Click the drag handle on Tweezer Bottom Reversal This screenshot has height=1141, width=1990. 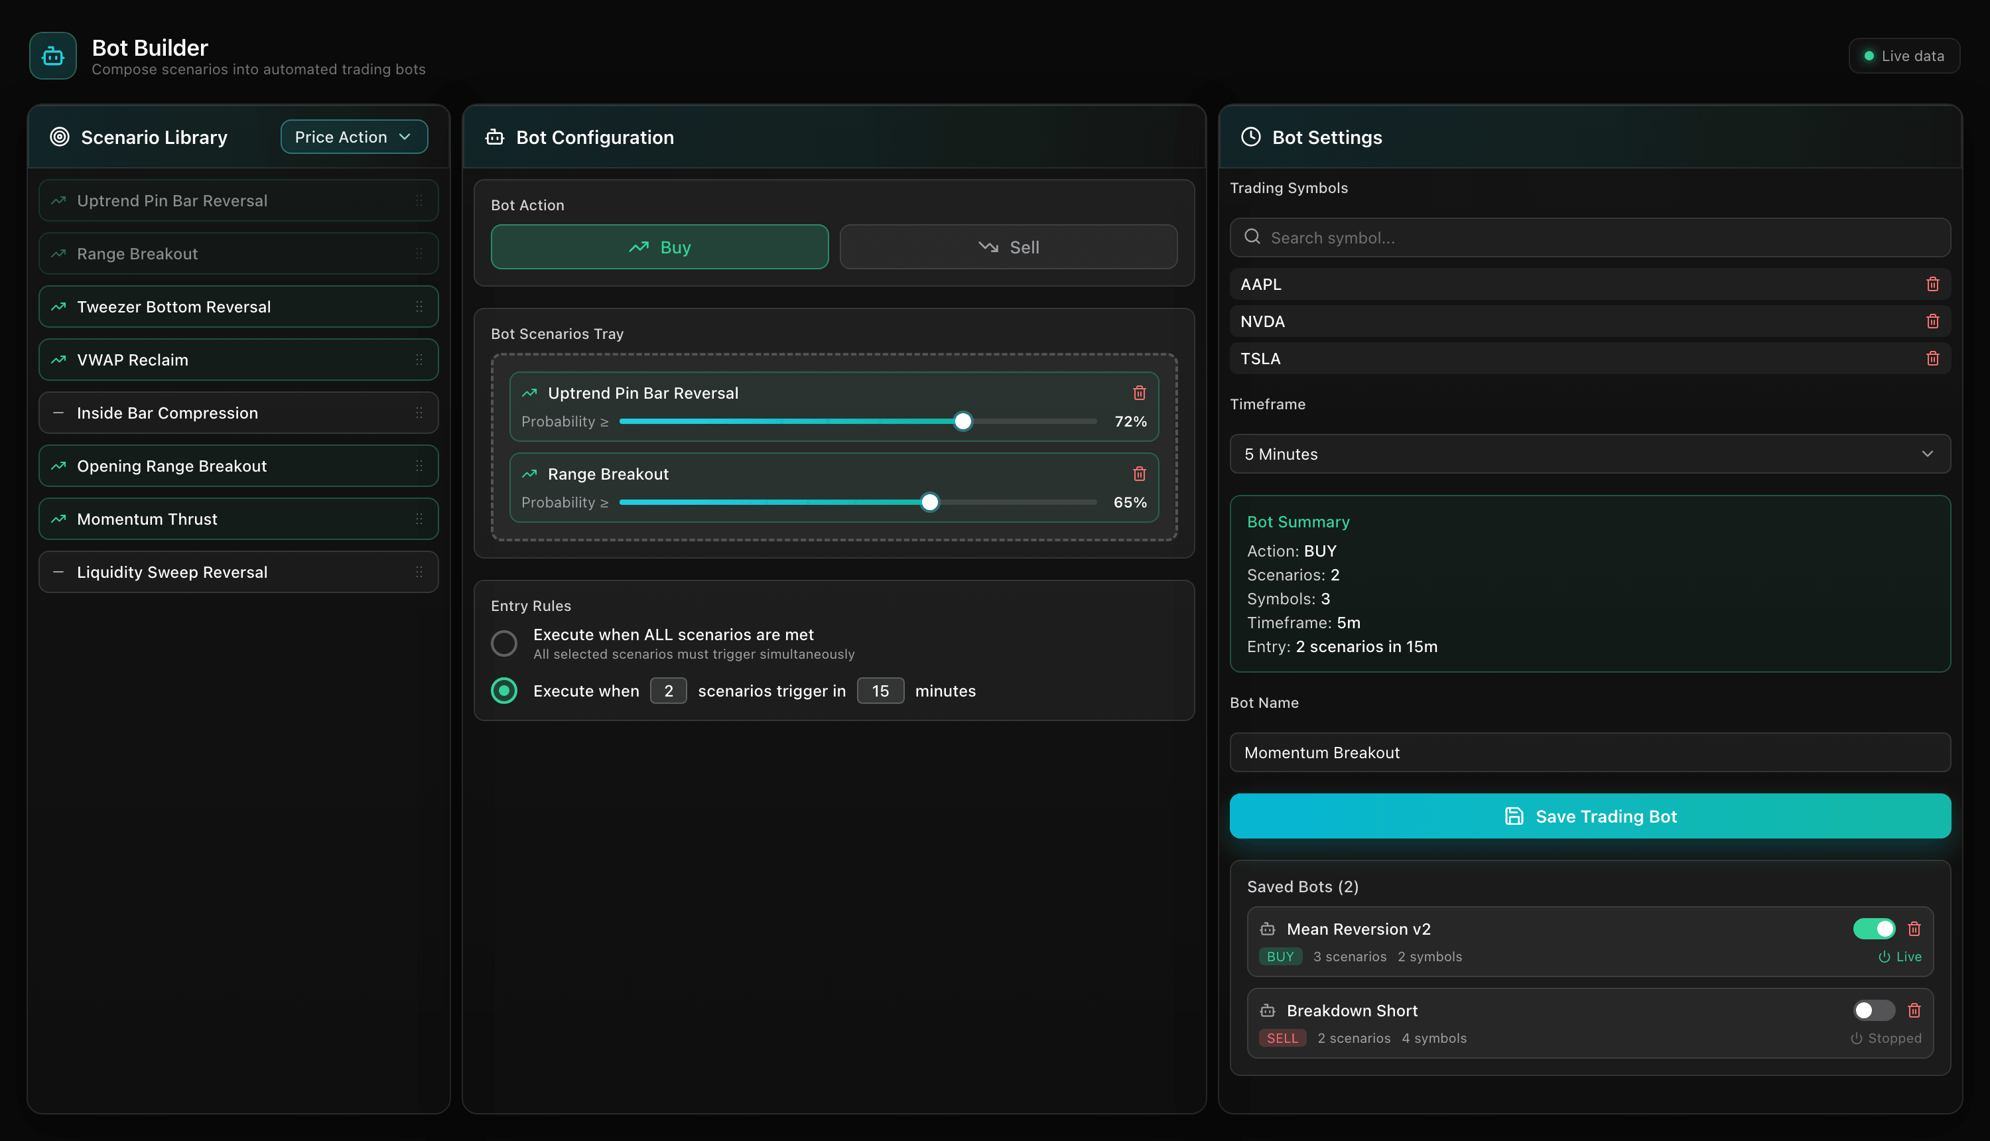tap(419, 306)
